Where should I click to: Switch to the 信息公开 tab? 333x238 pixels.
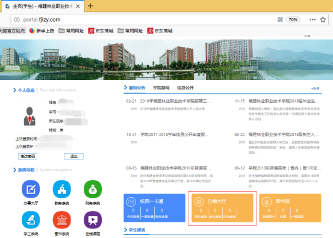tap(185, 88)
